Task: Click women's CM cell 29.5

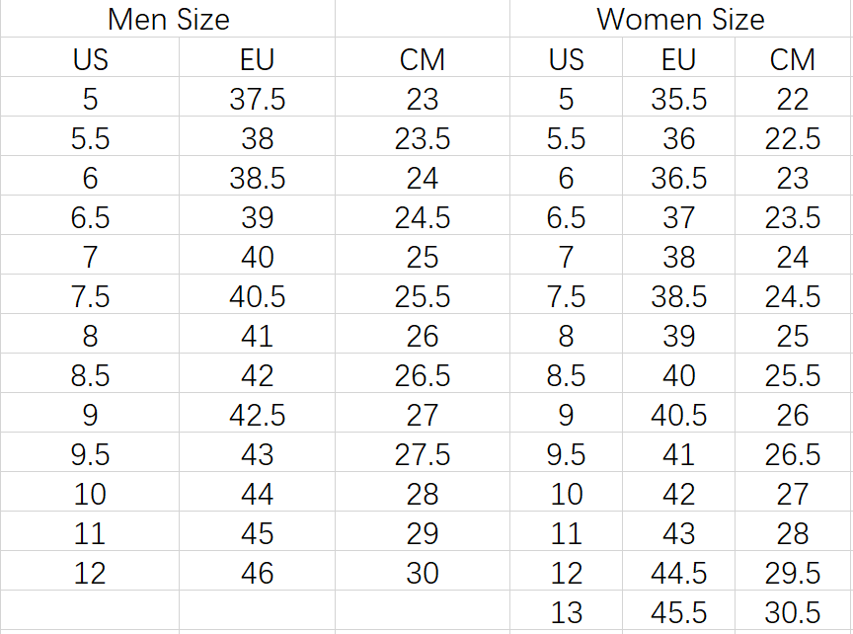Action: pyautogui.click(x=792, y=573)
